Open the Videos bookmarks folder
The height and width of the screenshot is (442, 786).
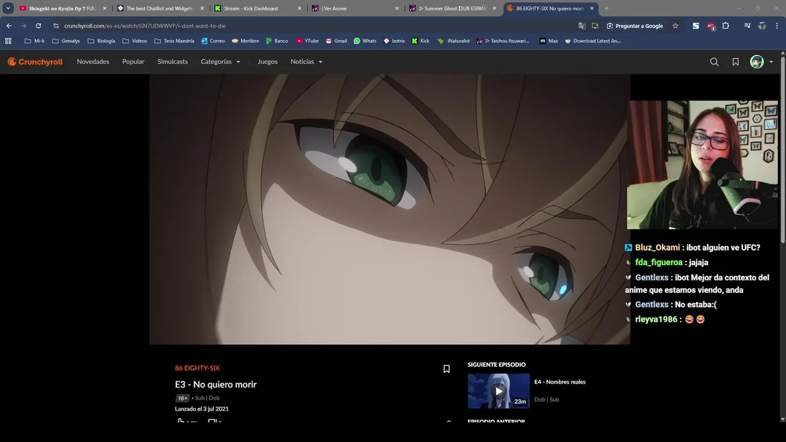point(134,41)
